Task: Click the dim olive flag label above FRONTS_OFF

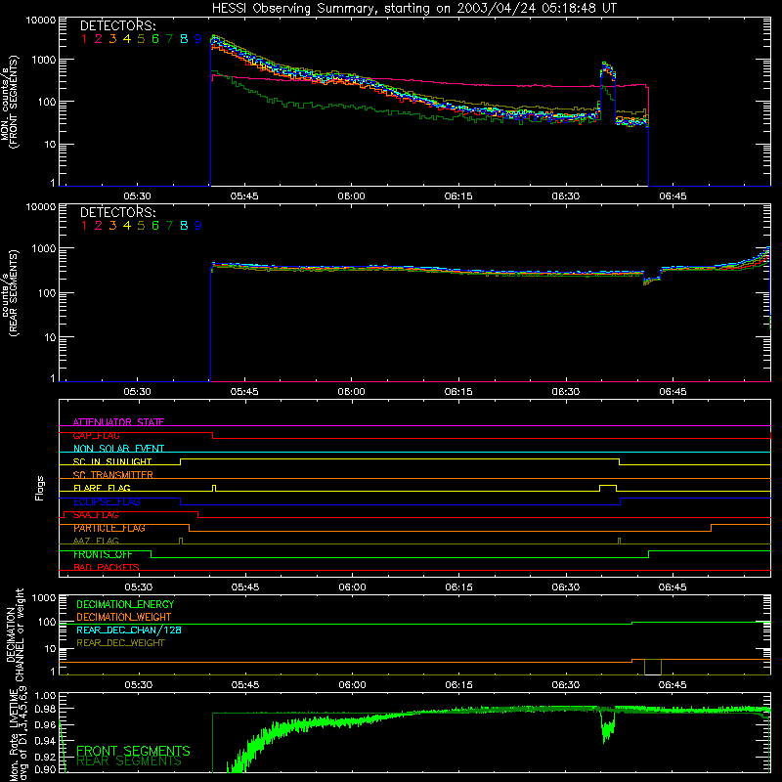Action: (x=96, y=542)
